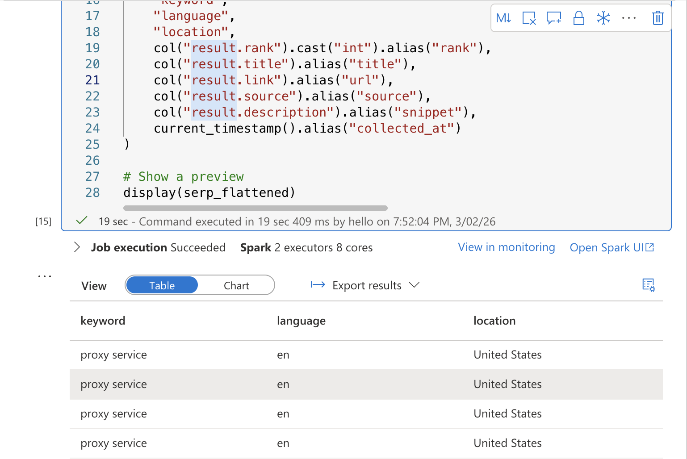Open more cell actions ellipsis menu

tap(628, 18)
